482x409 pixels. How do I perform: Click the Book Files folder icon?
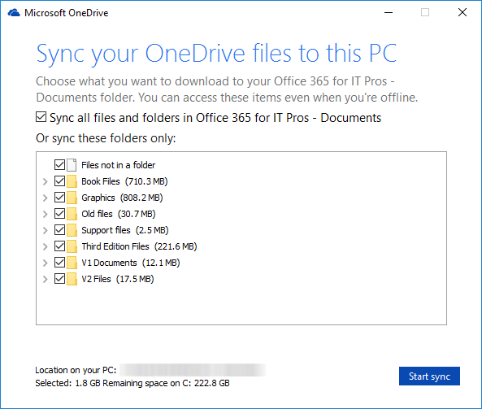(72, 181)
